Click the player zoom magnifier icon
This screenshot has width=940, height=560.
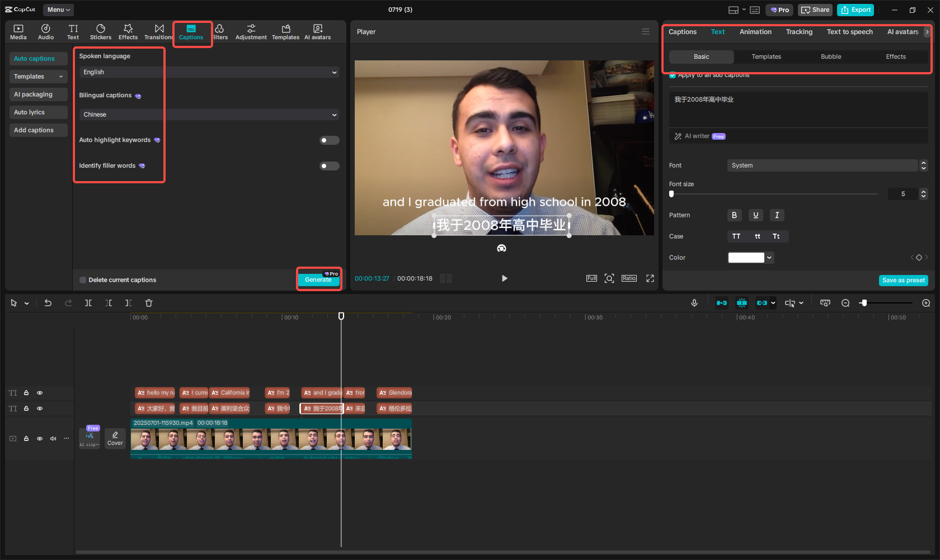[609, 278]
